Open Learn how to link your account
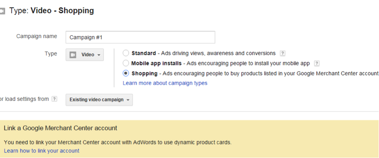379x158 pixels. (41, 151)
